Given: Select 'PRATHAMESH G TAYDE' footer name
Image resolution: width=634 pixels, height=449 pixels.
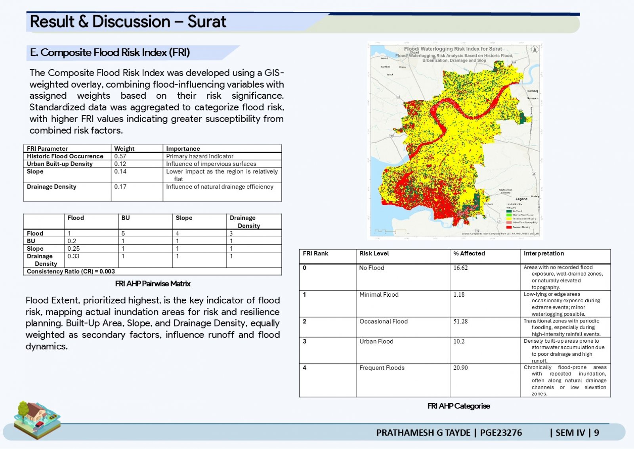Looking at the screenshot, I should (423, 433).
